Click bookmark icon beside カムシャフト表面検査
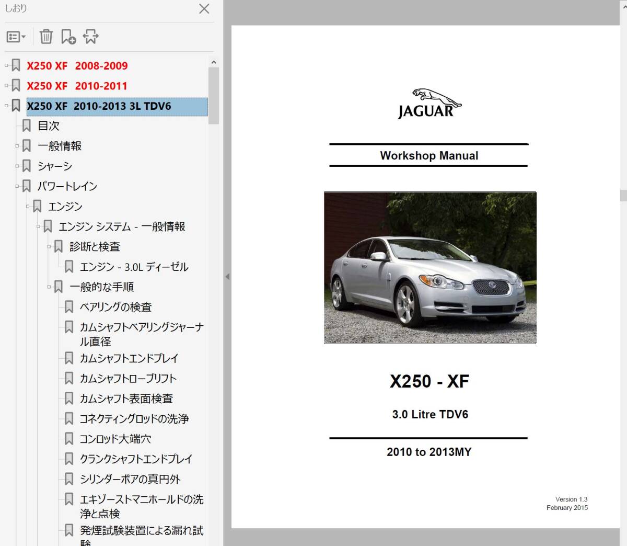The image size is (627, 546). coord(69,399)
